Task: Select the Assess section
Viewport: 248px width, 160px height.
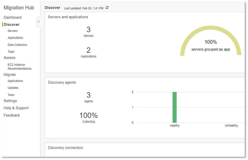Action: [9, 58]
